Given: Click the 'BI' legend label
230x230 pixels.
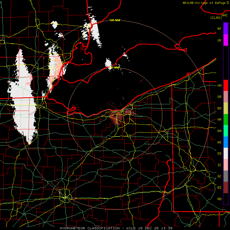Looking at the screenshot, I should 220,188.
